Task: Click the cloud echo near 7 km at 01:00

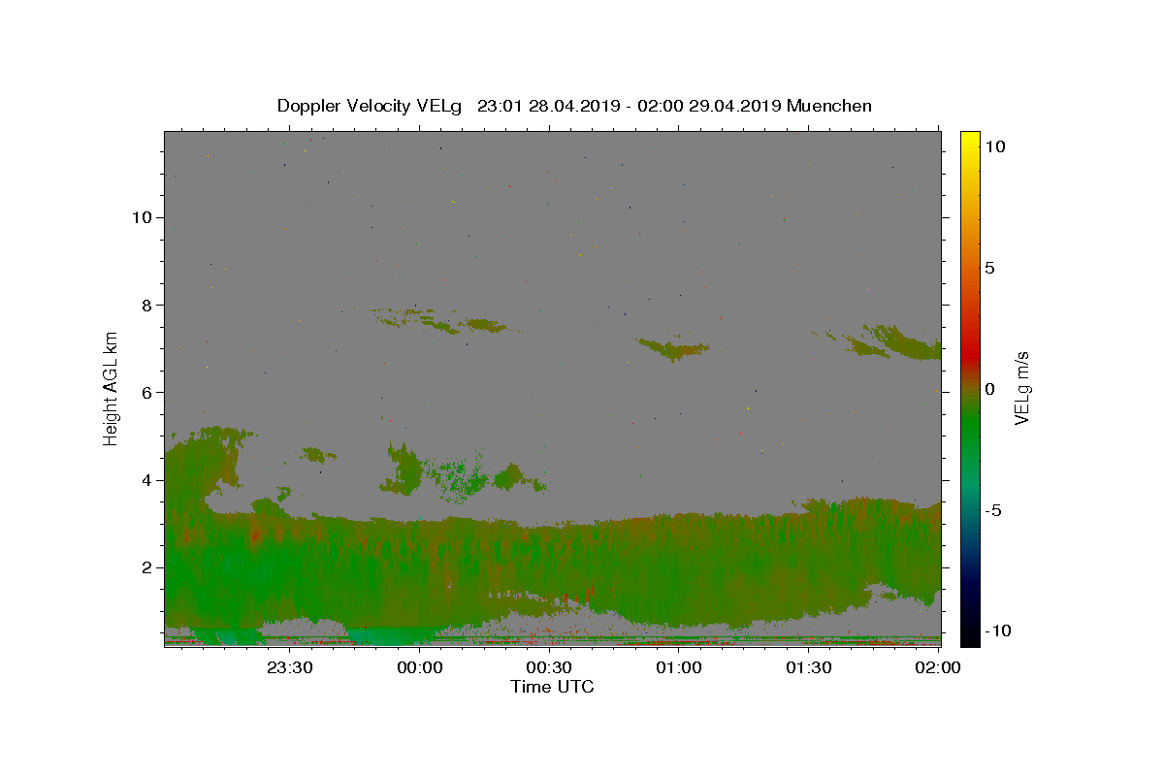Action: coord(672,348)
